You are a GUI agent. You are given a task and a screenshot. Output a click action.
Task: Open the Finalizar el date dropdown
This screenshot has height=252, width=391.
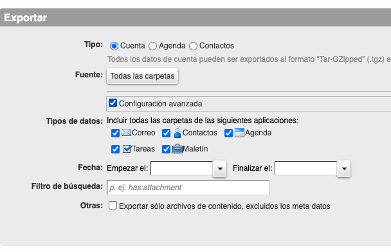point(344,169)
